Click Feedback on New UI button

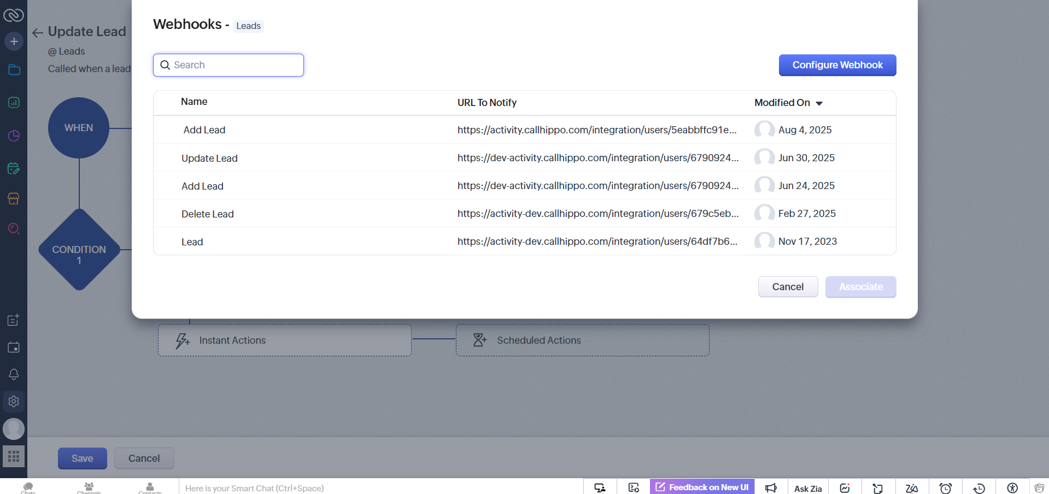[x=702, y=487]
